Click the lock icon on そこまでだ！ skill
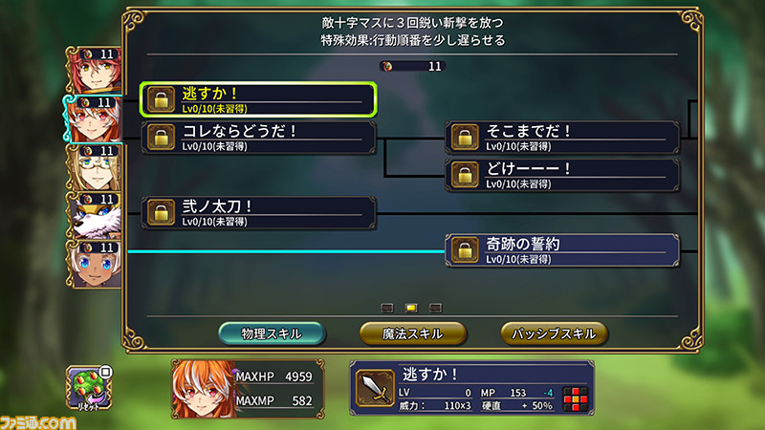This screenshot has height=430, width=765. coord(465,137)
